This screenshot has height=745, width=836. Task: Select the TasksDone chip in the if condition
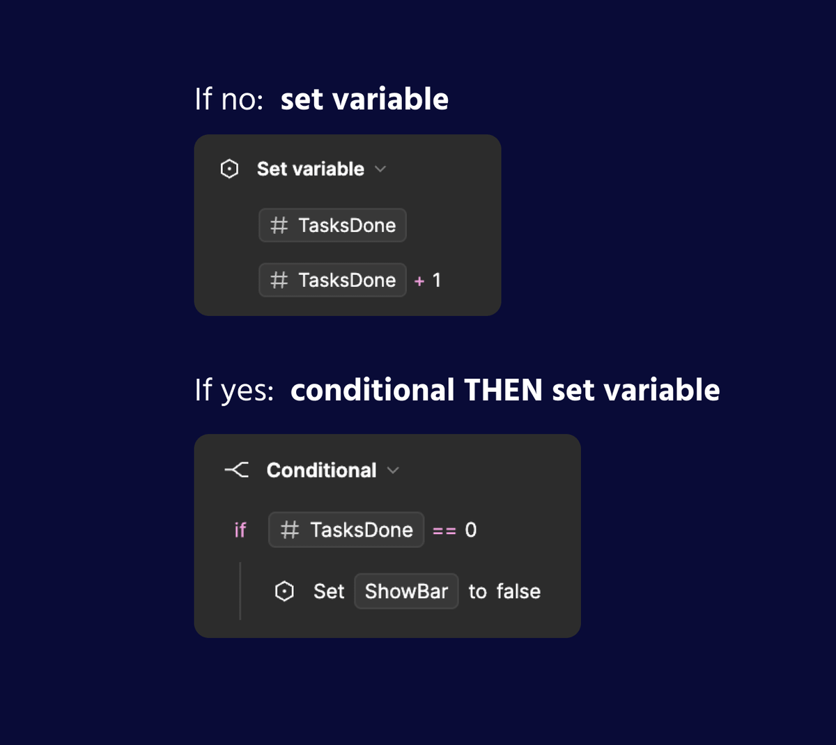(346, 530)
